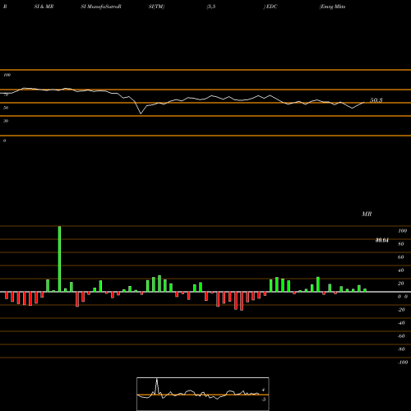Click the MR axis label -80
Screen dimensions: 411x411
(401, 349)
